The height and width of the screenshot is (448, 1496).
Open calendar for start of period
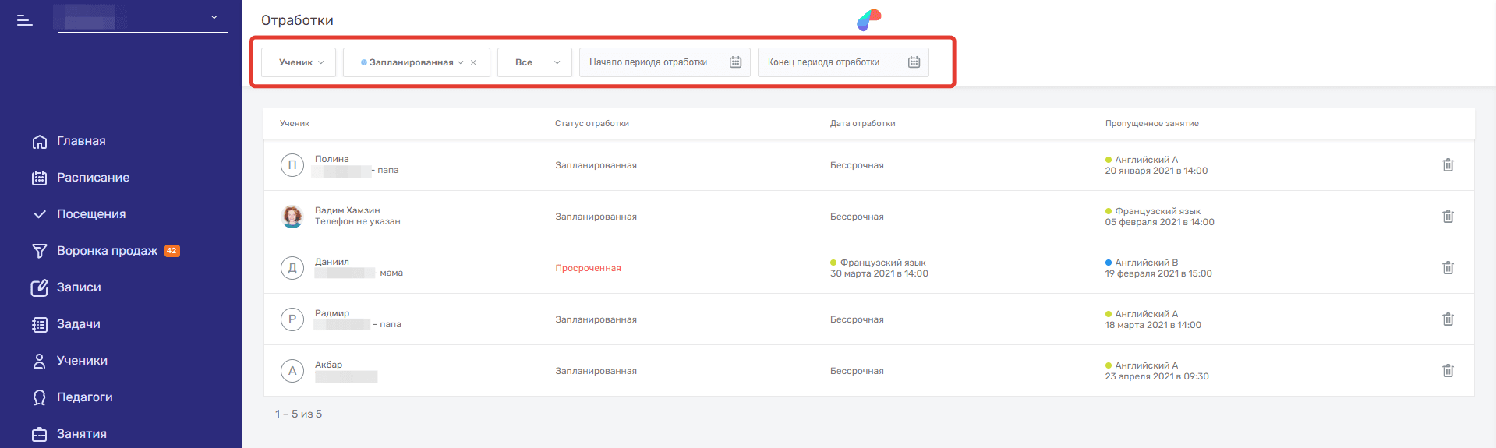point(735,62)
